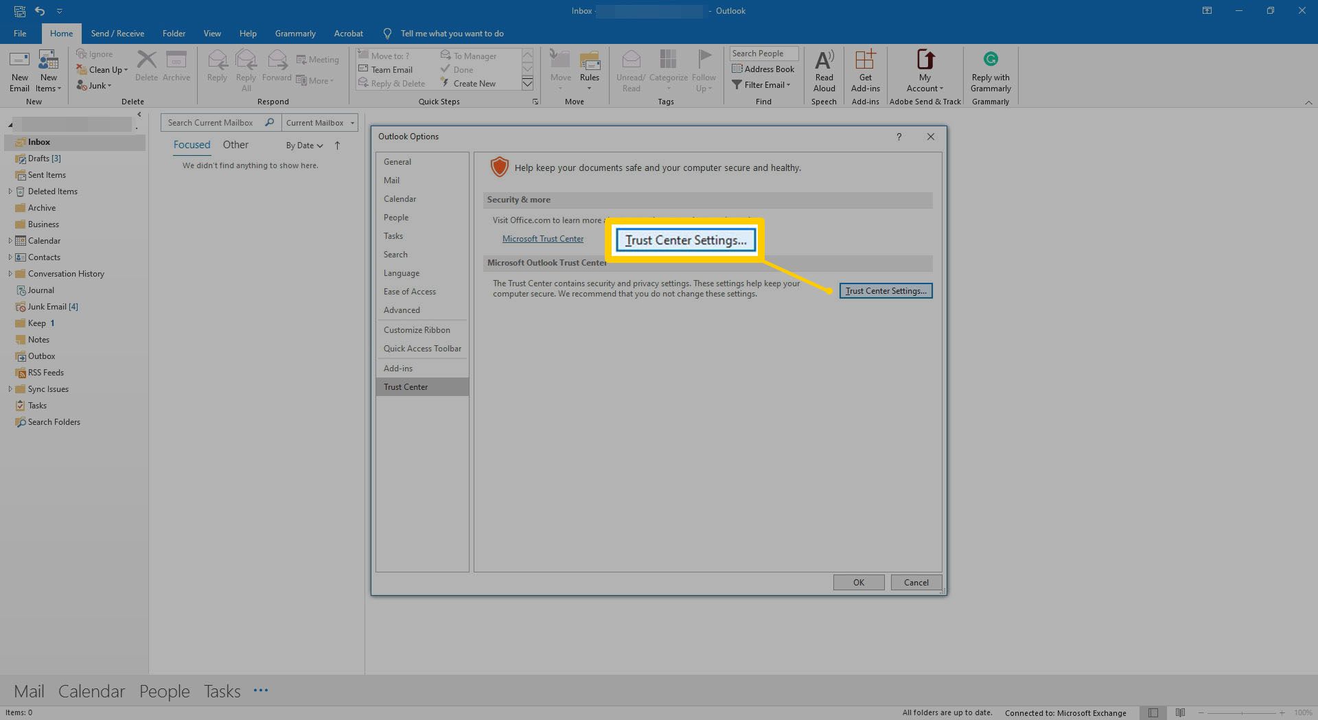Screen dimensions: 1318x720
Task: Open the File menu tab
Action: point(20,33)
